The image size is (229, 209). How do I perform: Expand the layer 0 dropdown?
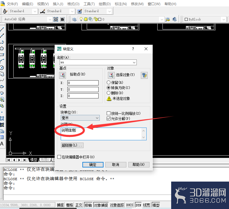(x=162, y=19)
